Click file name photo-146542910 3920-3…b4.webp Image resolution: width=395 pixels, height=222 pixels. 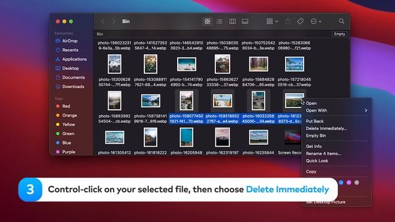(186, 46)
